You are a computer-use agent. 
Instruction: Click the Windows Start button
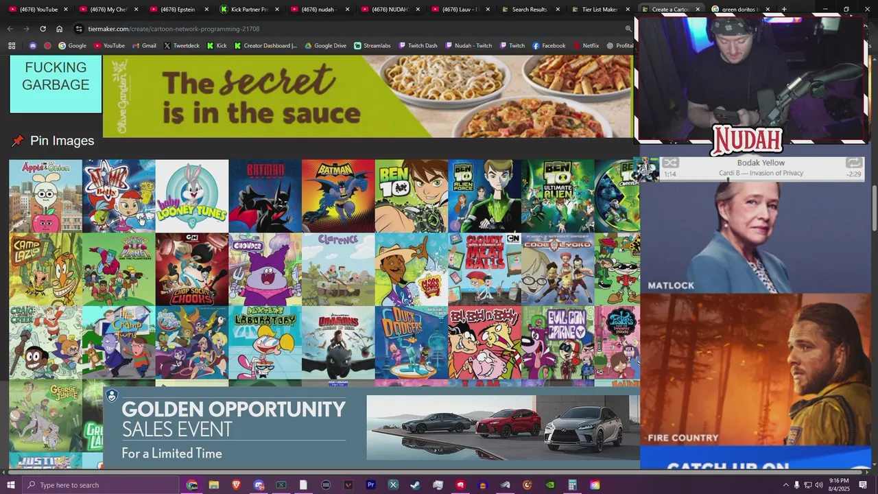[x=10, y=485]
